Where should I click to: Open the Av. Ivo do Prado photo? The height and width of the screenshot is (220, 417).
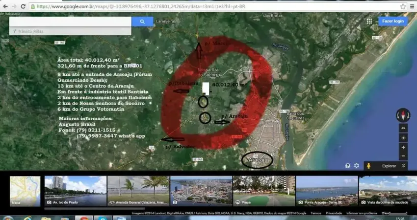coord(75,191)
